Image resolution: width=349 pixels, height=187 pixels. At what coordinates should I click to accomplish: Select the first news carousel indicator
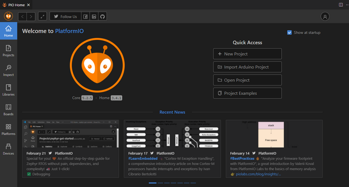[153, 183]
